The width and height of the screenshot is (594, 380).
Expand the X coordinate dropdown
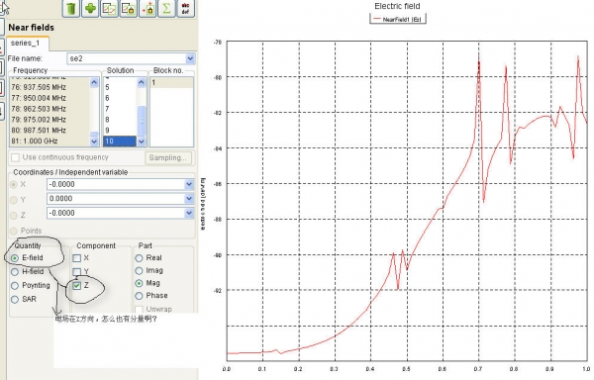point(189,184)
